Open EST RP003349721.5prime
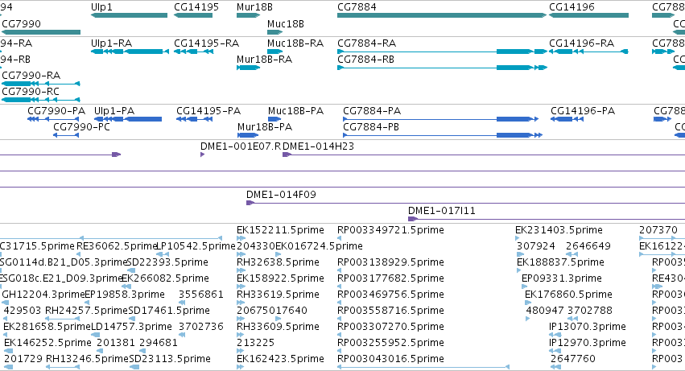Image resolution: width=685 pixels, height=371 pixels. click(x=390, y=230)
